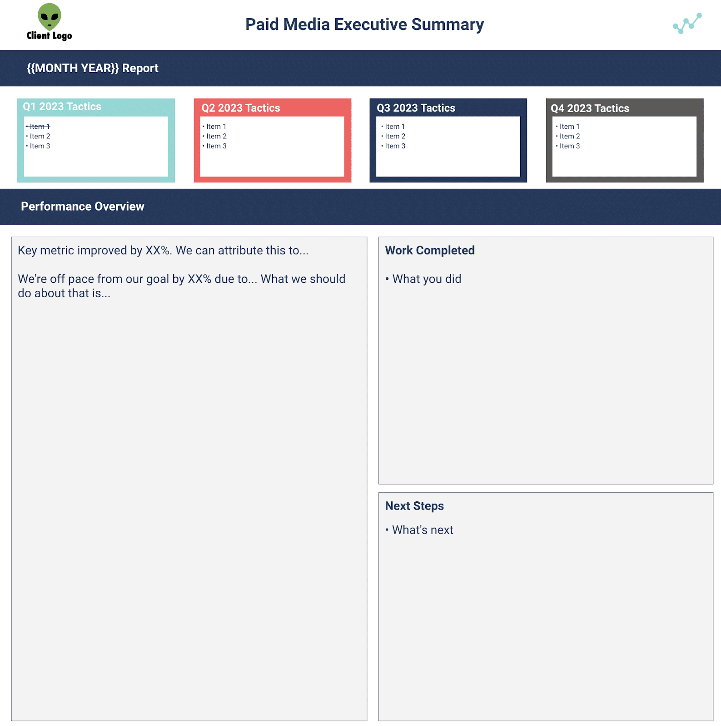Click the 'What you did' bullet

coord(423,279)
